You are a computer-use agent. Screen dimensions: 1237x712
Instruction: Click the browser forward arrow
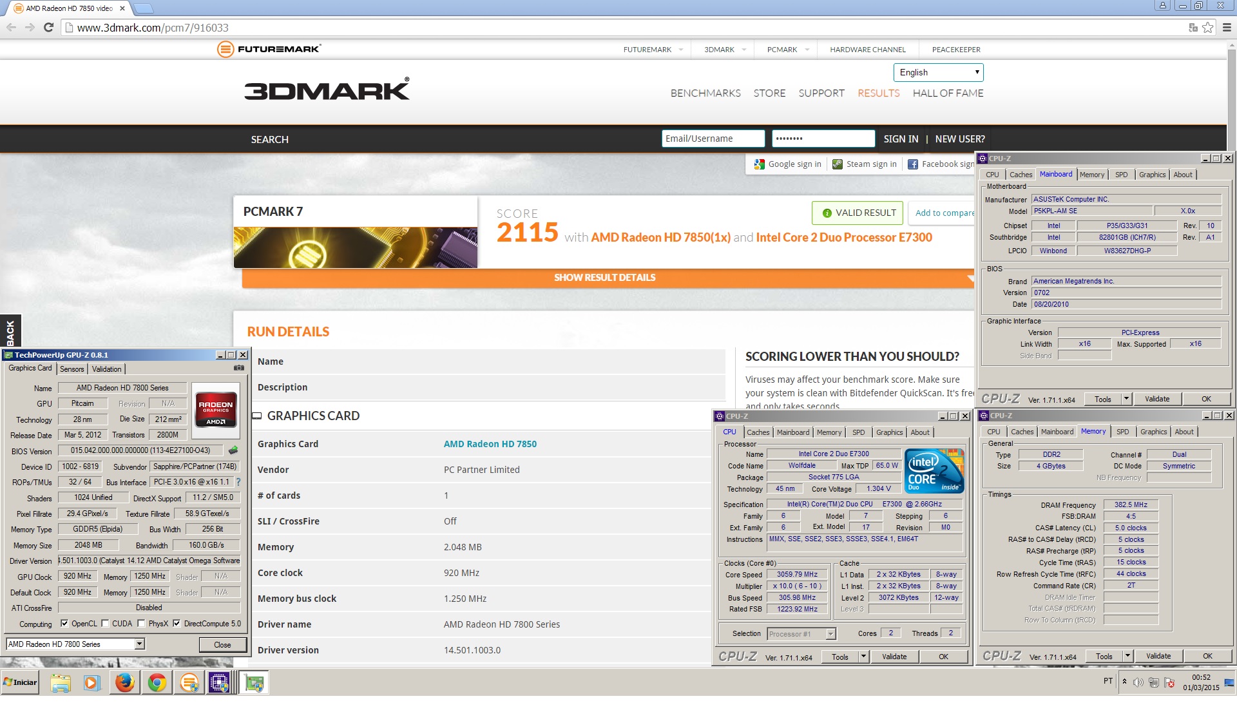tap(30, 27)
